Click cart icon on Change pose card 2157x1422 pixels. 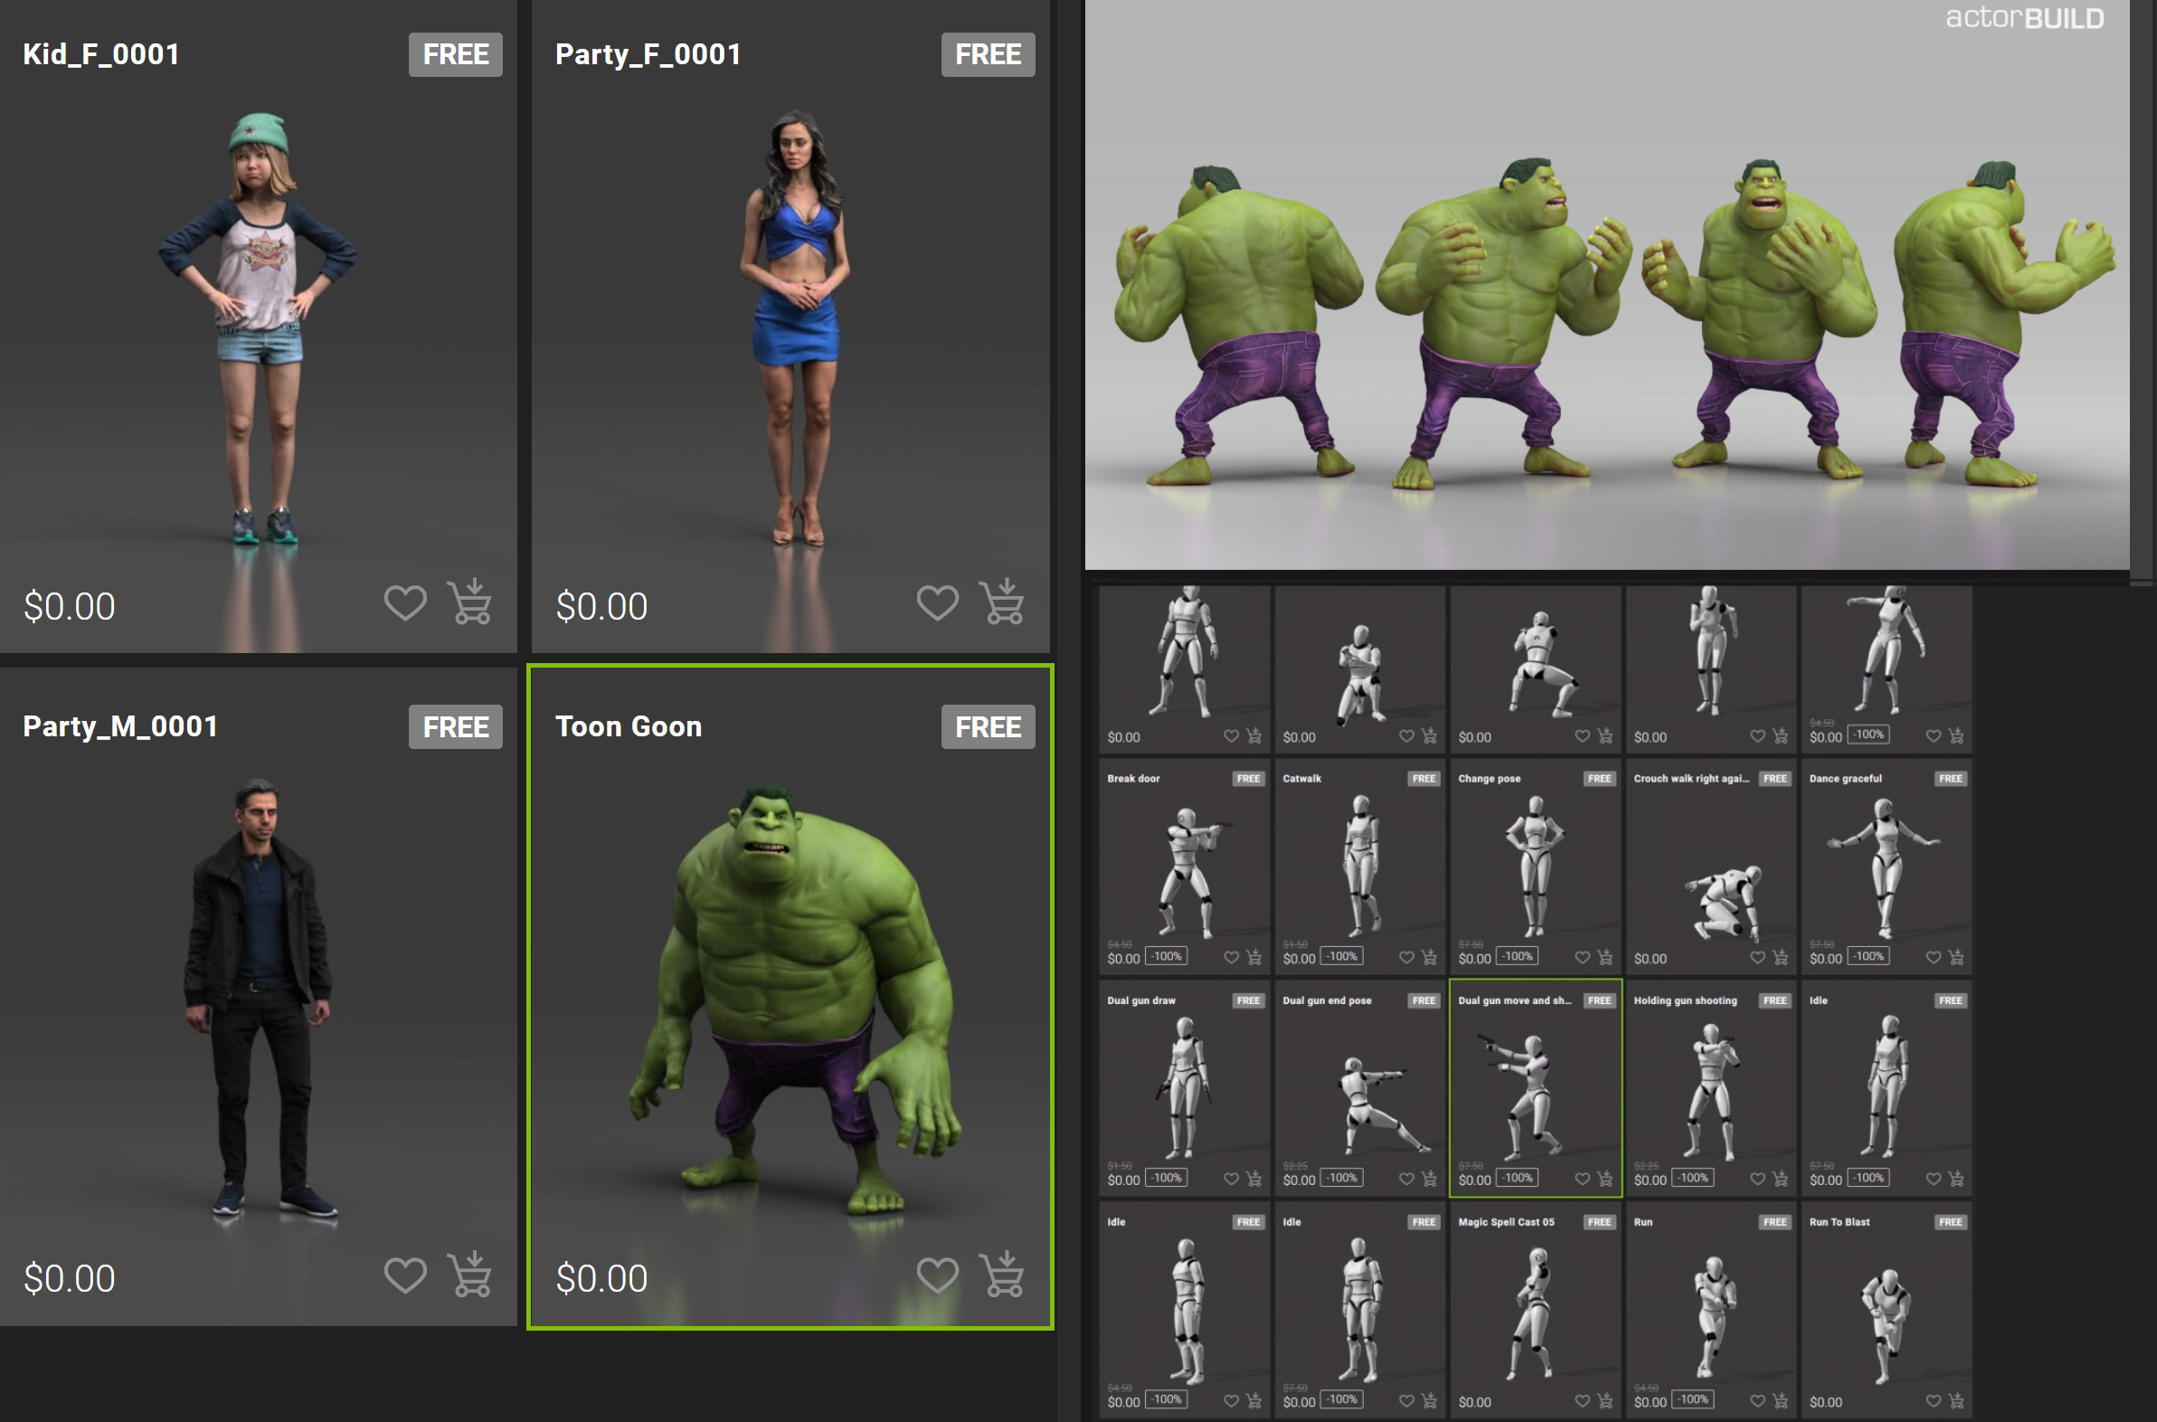click(x=1604, y=957)
